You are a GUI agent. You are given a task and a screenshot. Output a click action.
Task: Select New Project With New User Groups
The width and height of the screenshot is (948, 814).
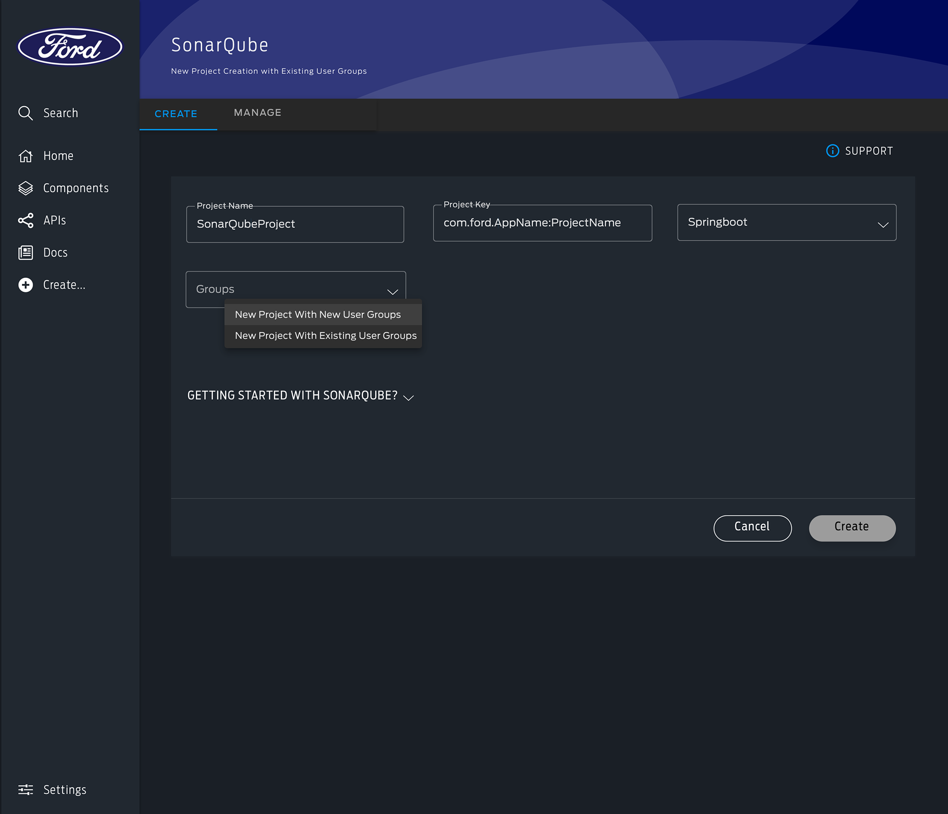[x=323, y=314]
